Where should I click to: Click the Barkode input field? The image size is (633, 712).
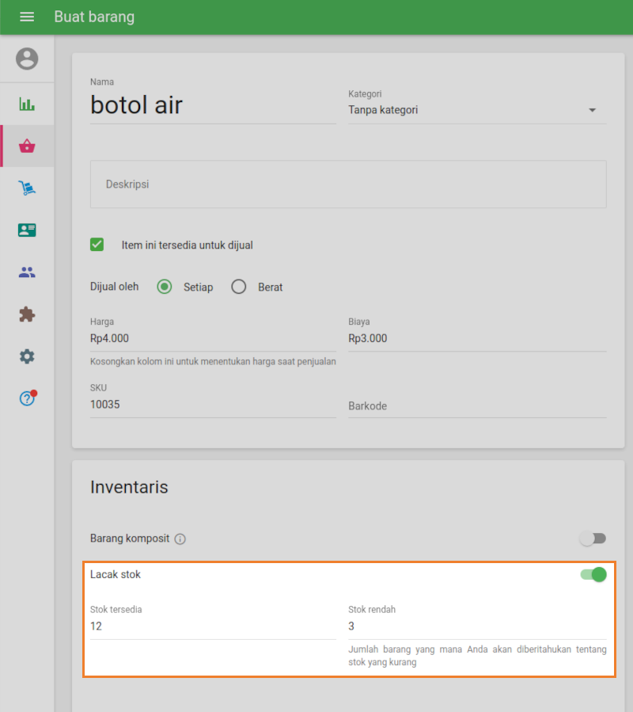click(x=476, y=405)
